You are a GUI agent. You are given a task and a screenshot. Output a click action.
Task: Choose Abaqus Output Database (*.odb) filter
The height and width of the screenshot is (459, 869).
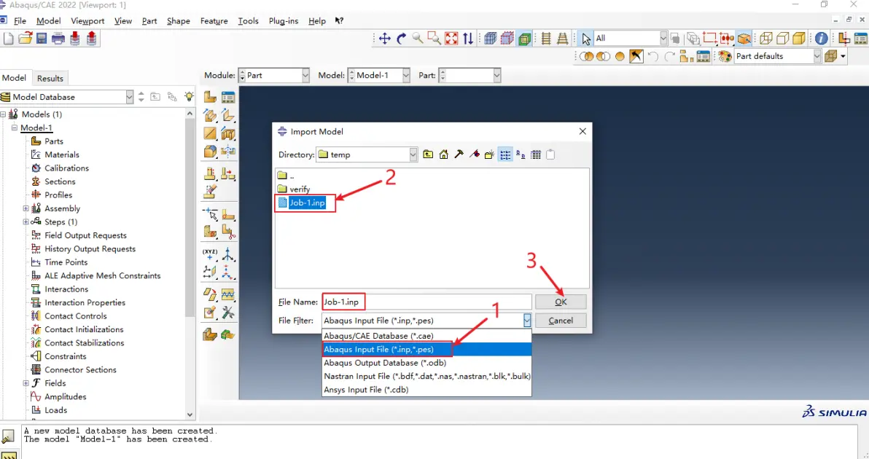[426, 364]
